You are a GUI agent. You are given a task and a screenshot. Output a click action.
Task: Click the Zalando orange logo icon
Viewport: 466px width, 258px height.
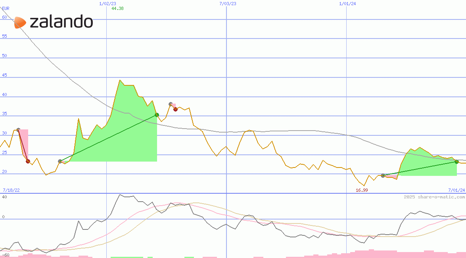coord(20,23)
